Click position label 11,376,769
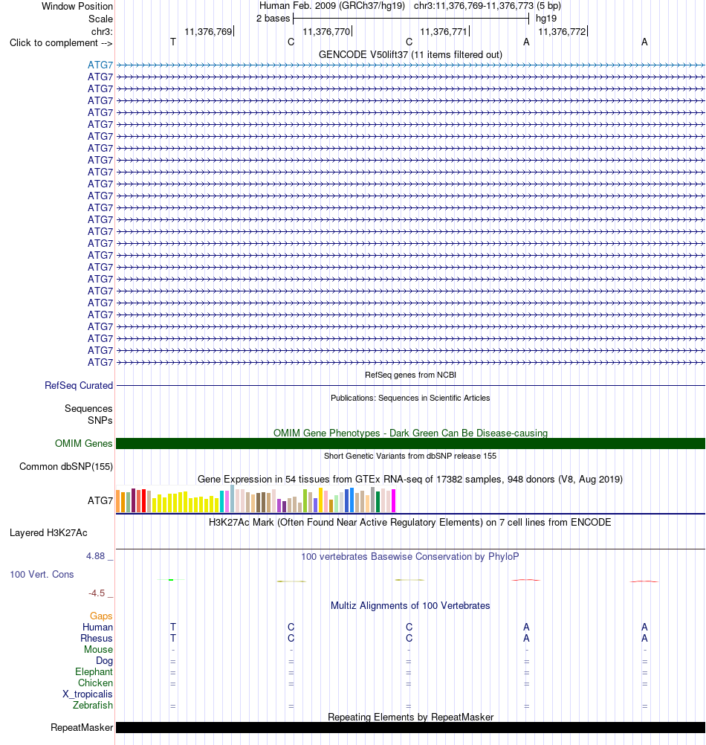Image resolution: width=706 pixels, height=745 pixels. pyautogui.click(x=208, y=32)
